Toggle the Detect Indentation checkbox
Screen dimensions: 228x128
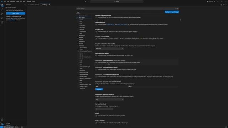tap(96, 25)
